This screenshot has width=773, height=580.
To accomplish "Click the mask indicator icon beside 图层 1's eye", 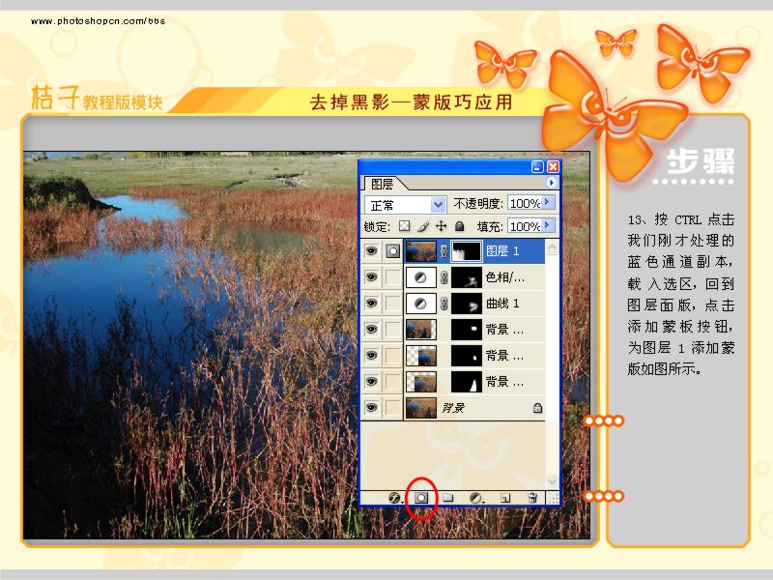I will (393, 251).
